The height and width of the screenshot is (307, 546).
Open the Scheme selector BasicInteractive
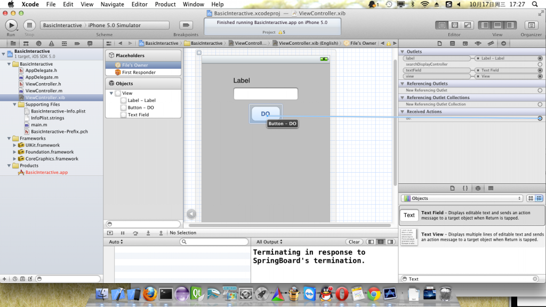(62, 25)
